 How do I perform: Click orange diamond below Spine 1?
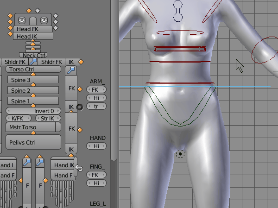point(33,106)
